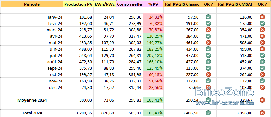Select the Production PV header cell
This screenshot has width=271, height=117.
(x=78, y=4)
